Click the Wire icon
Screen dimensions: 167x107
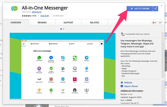coord(87,90)
